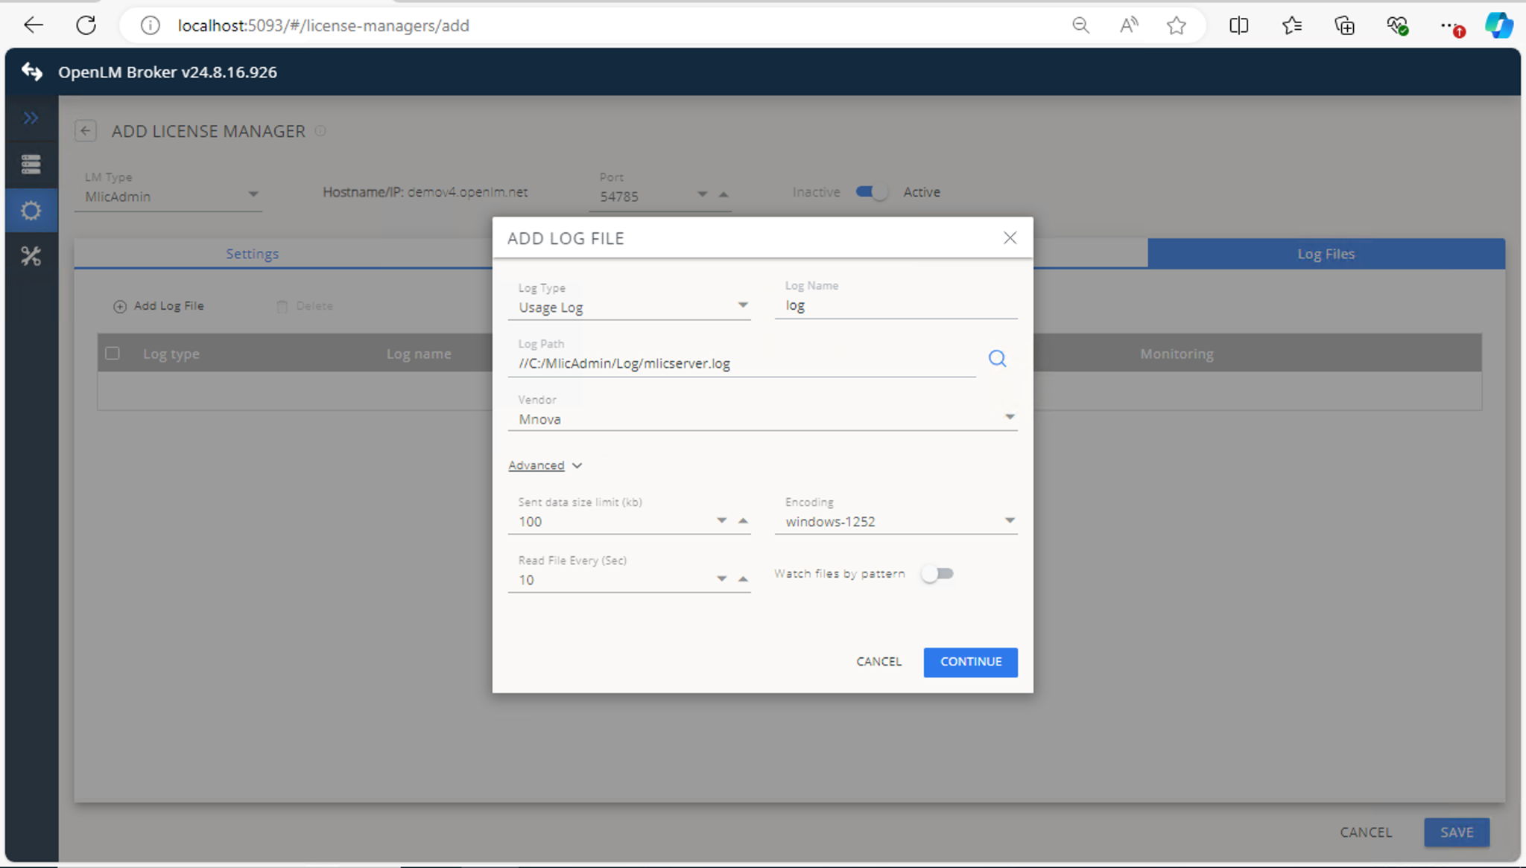Toggle the Inactive/Active switch
This screenshot has height=868, width=1526.
pos(871,192)
